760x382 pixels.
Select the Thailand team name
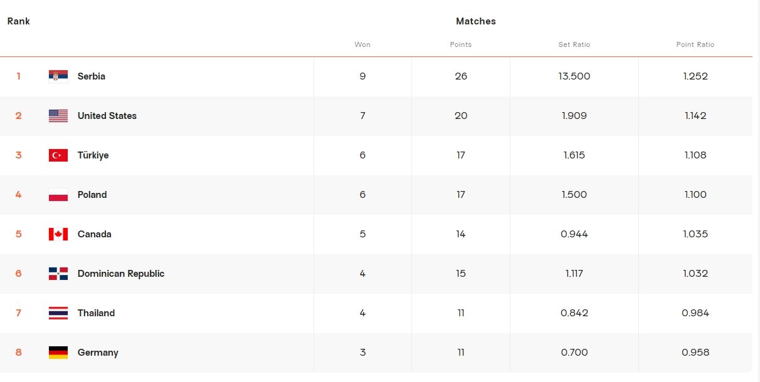pyautogui.click(x=96, y=313)
